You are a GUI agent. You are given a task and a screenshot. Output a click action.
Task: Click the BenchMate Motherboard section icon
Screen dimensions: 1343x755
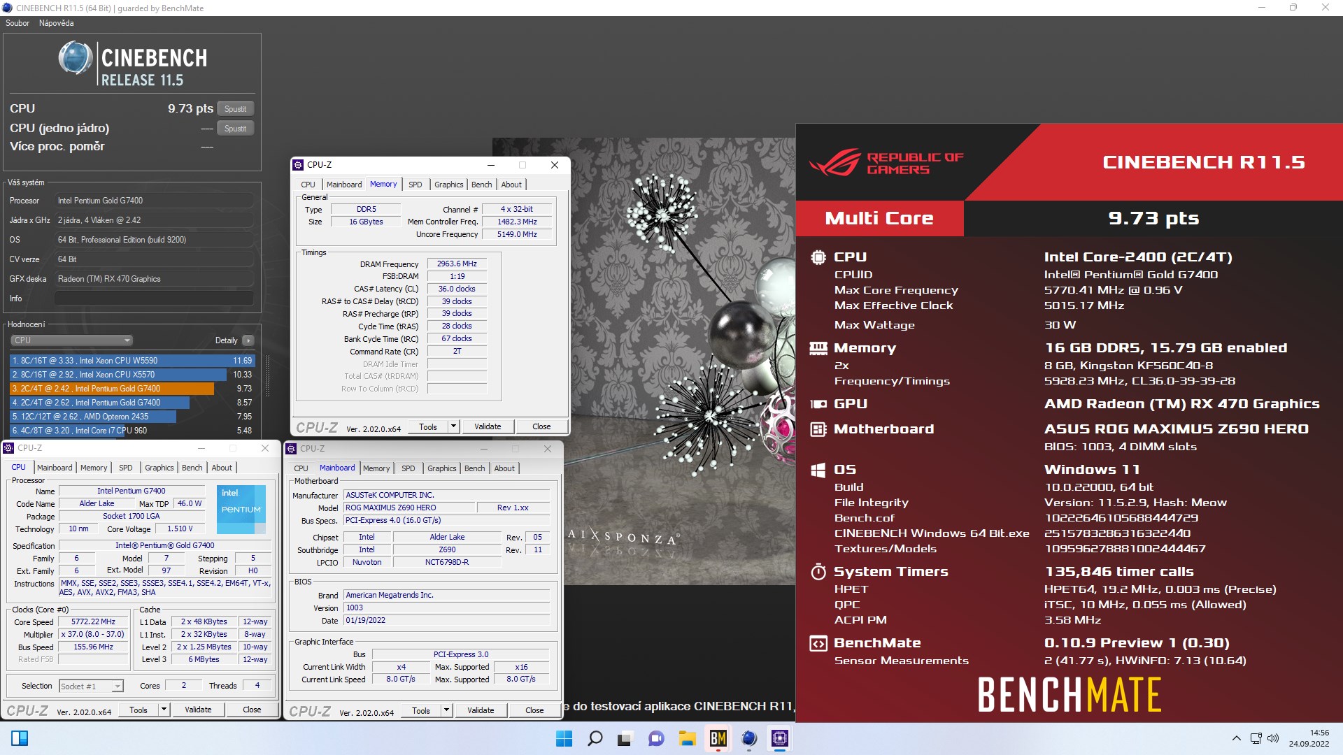(x=818, y=429)
